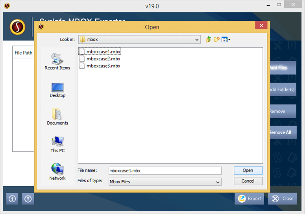Click Export button in main window
The image size is (305, 214).
tap(249, 199)
